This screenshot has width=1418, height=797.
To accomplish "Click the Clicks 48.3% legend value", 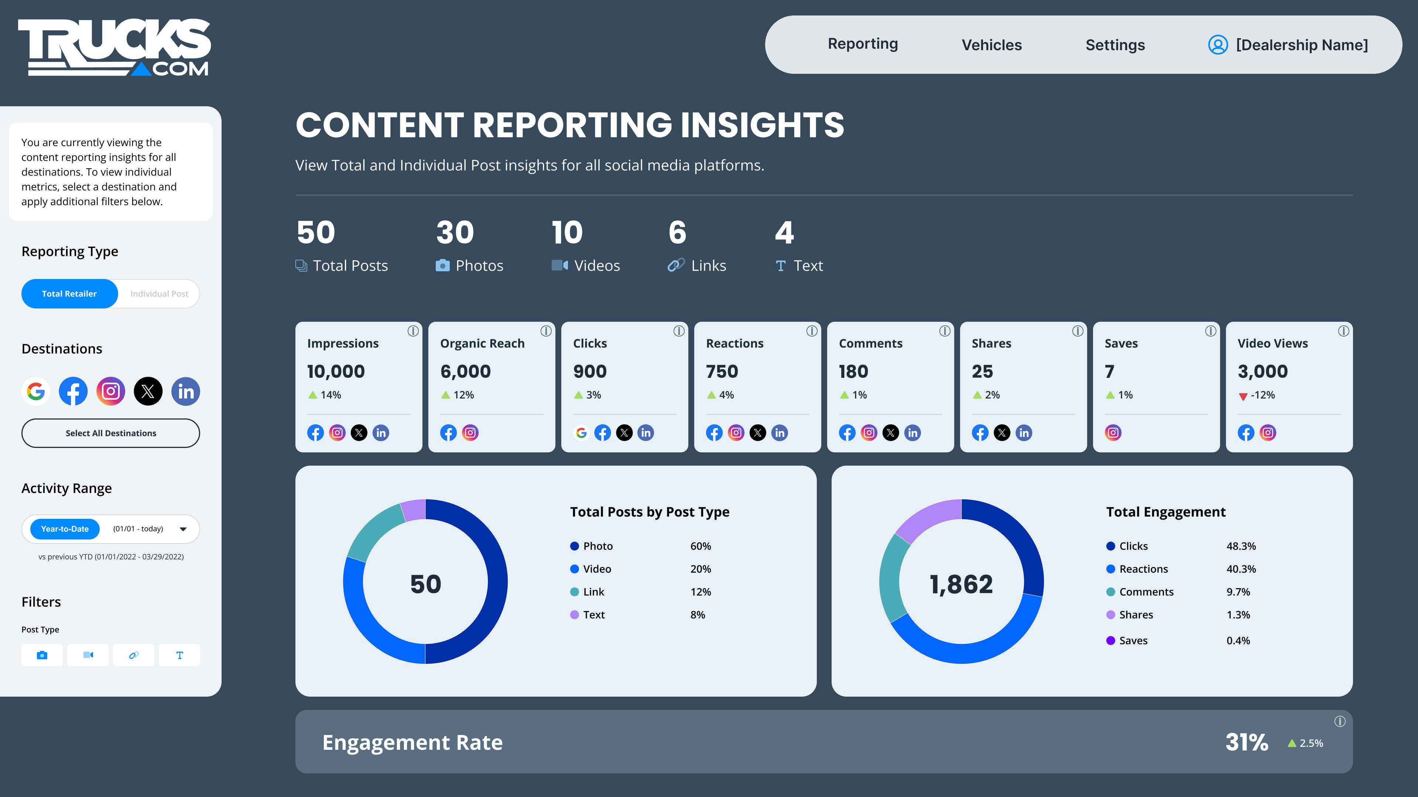I will pos(1241,546).
